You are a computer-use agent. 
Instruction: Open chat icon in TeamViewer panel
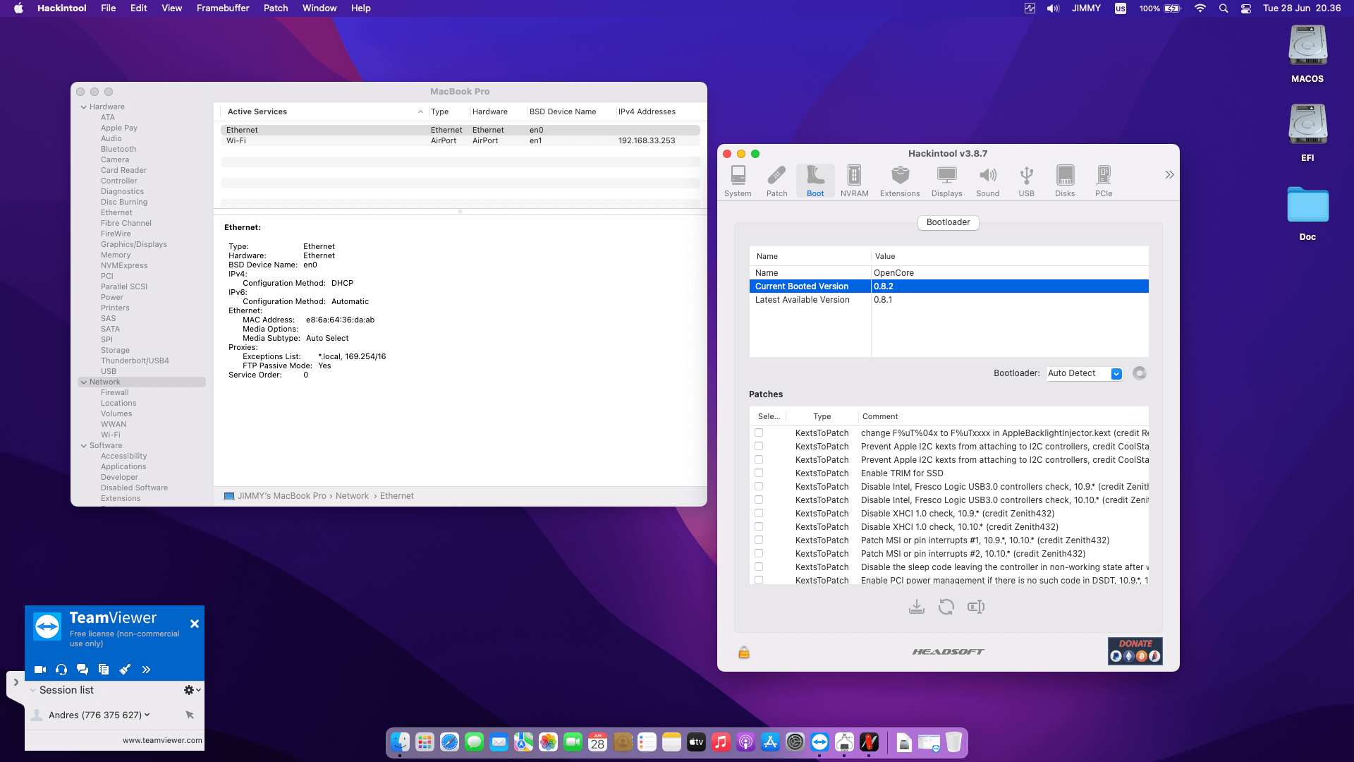83,670
